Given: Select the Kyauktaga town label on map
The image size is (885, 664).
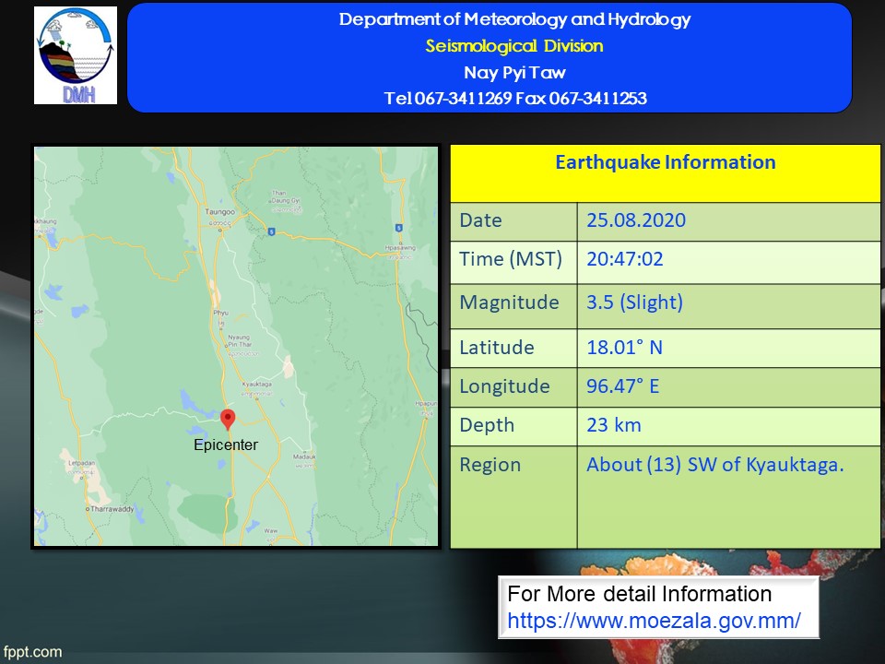Looking at the screenshot, I should coord(255,384).
